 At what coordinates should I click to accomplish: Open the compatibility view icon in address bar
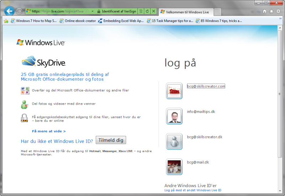coord(141,11)
